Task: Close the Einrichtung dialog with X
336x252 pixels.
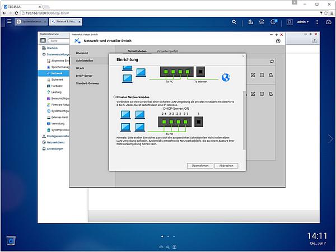Action: pyautogui.click(x=243, y=57)
